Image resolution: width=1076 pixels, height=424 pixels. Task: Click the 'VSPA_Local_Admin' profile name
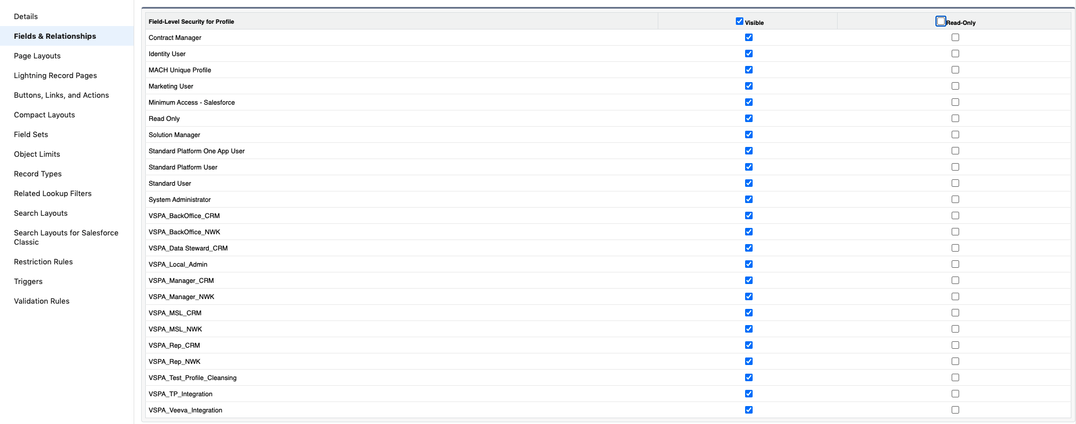coord(178,264)
